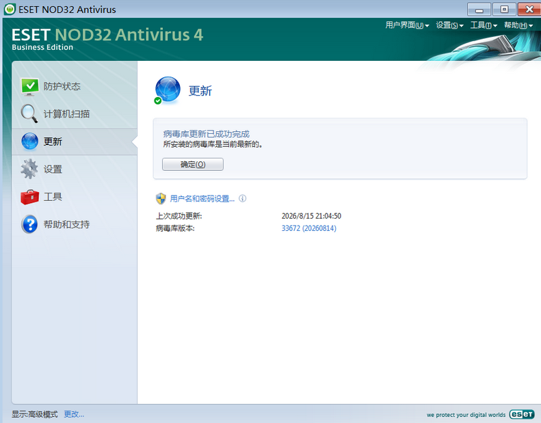Click the 上次成功更新: label
The width and height of the screenshot is (541, 423).
pos(179,216)
